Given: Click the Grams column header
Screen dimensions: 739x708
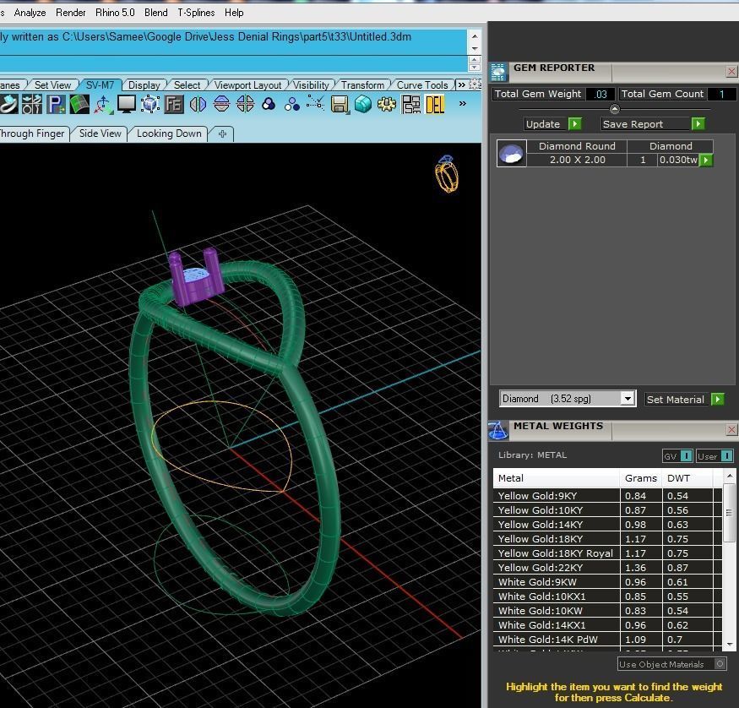Looking at the screenshot, I should click(x=640, y=478).
